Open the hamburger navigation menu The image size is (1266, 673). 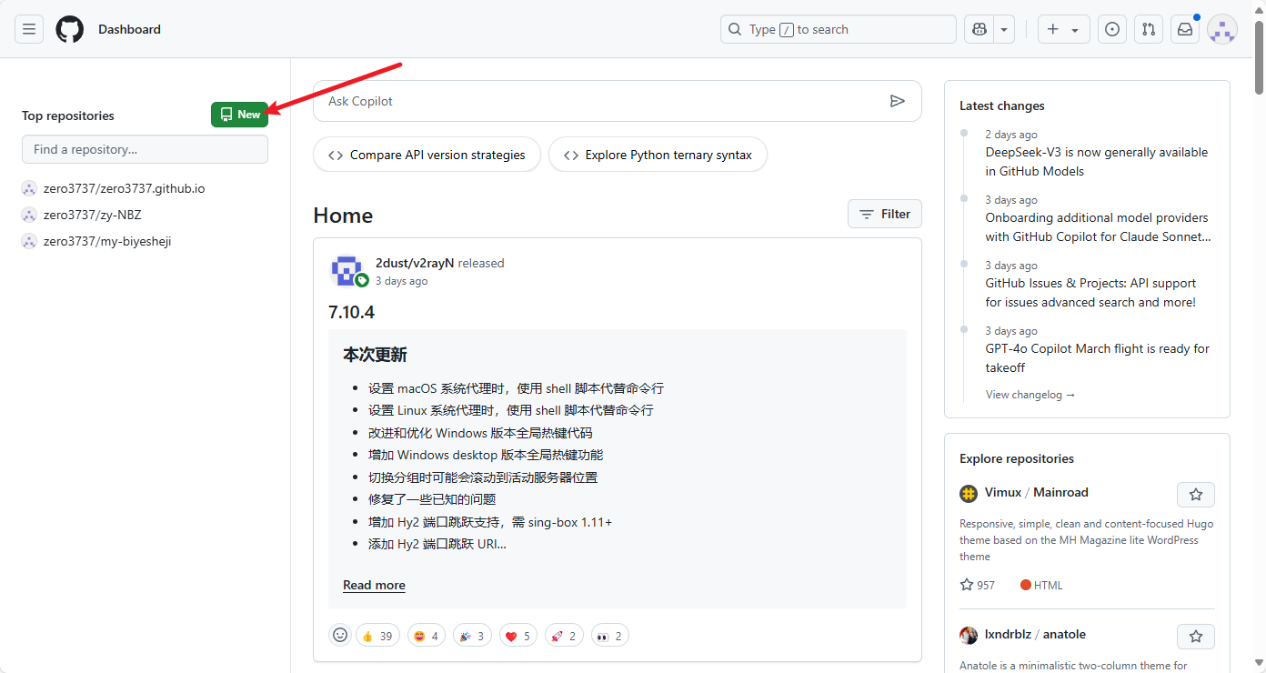(x=29, y=29)
